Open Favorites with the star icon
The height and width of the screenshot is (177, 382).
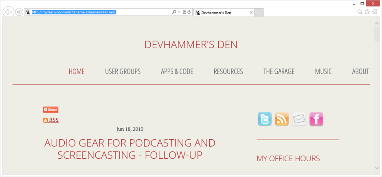tap(367, 12)
